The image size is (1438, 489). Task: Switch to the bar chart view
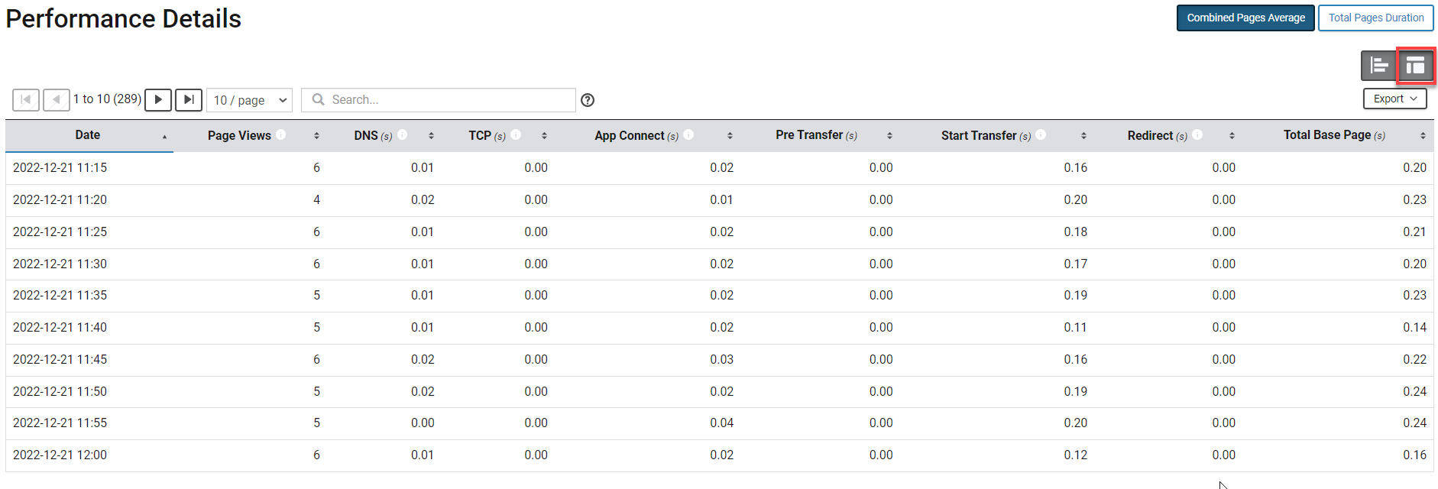point(1379,66)
